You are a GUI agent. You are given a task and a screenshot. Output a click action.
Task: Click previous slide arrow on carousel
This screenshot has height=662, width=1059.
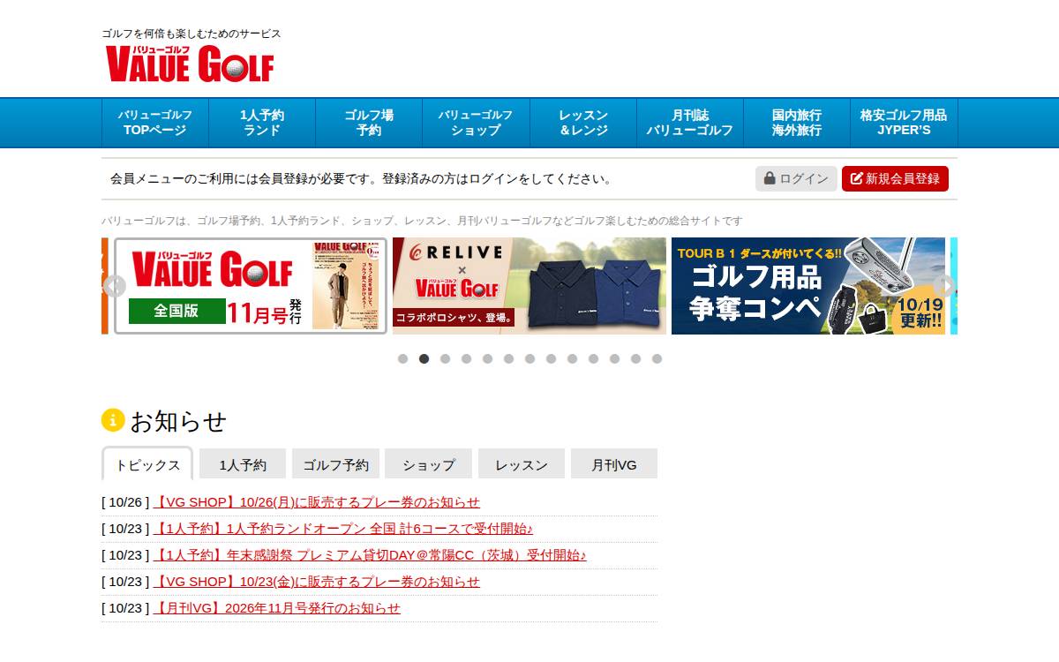[114, 286]
